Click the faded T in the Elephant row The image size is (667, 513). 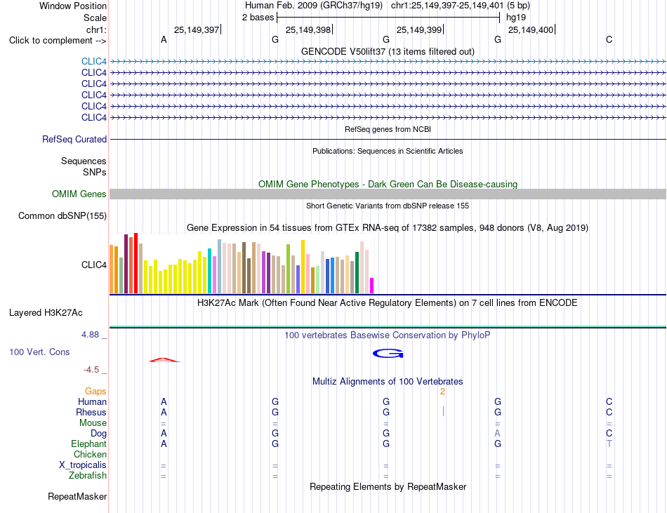tap(609, 444)
